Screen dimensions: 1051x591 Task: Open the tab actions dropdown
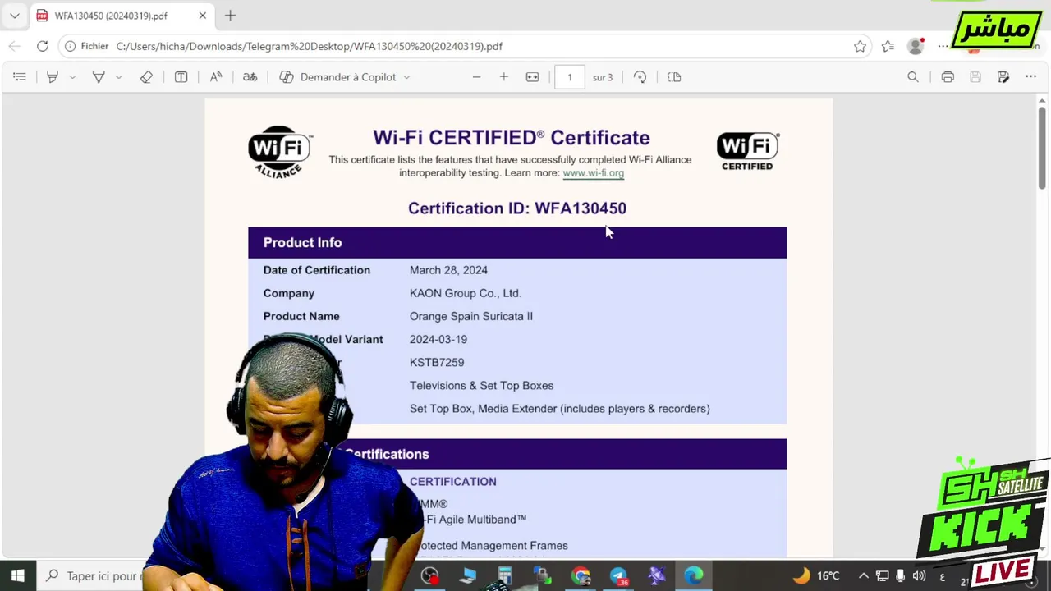point(14,16)
